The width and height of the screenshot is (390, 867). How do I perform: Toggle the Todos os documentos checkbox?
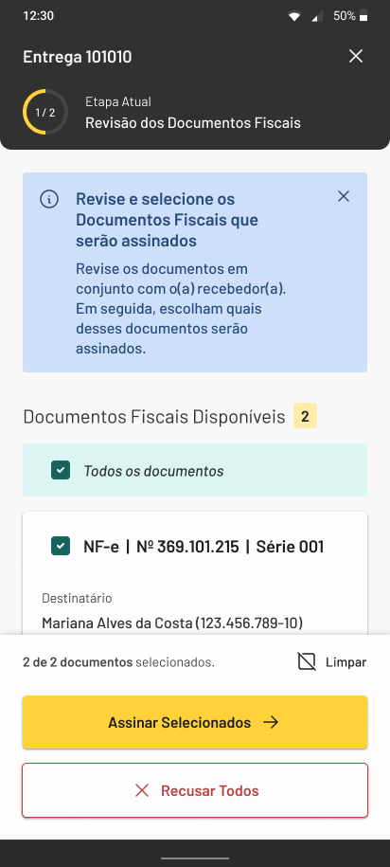click(61, 470)
